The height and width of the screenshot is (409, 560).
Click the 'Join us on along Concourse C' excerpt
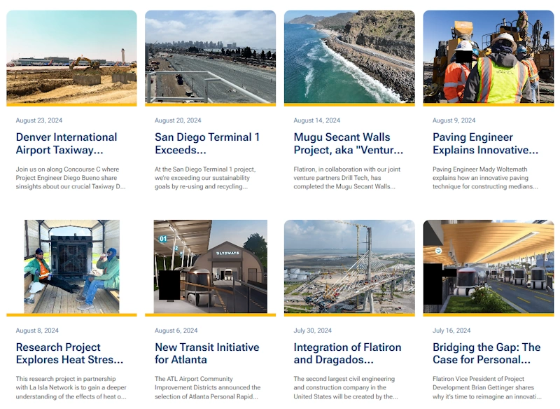tap(71, 178)
